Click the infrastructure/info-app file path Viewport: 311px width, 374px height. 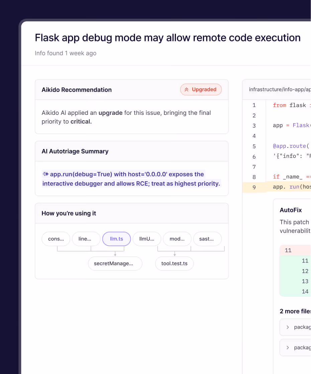(x=280, y=89)
